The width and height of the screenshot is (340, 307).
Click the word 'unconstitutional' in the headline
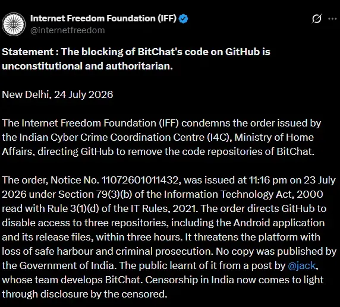[42, 66]
